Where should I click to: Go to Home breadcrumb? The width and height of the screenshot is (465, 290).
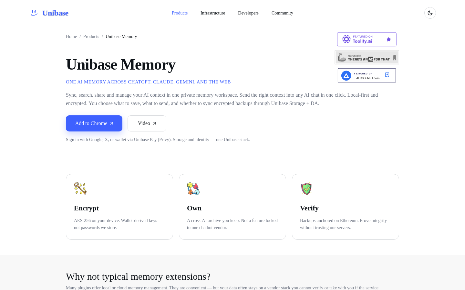point(71,36)
